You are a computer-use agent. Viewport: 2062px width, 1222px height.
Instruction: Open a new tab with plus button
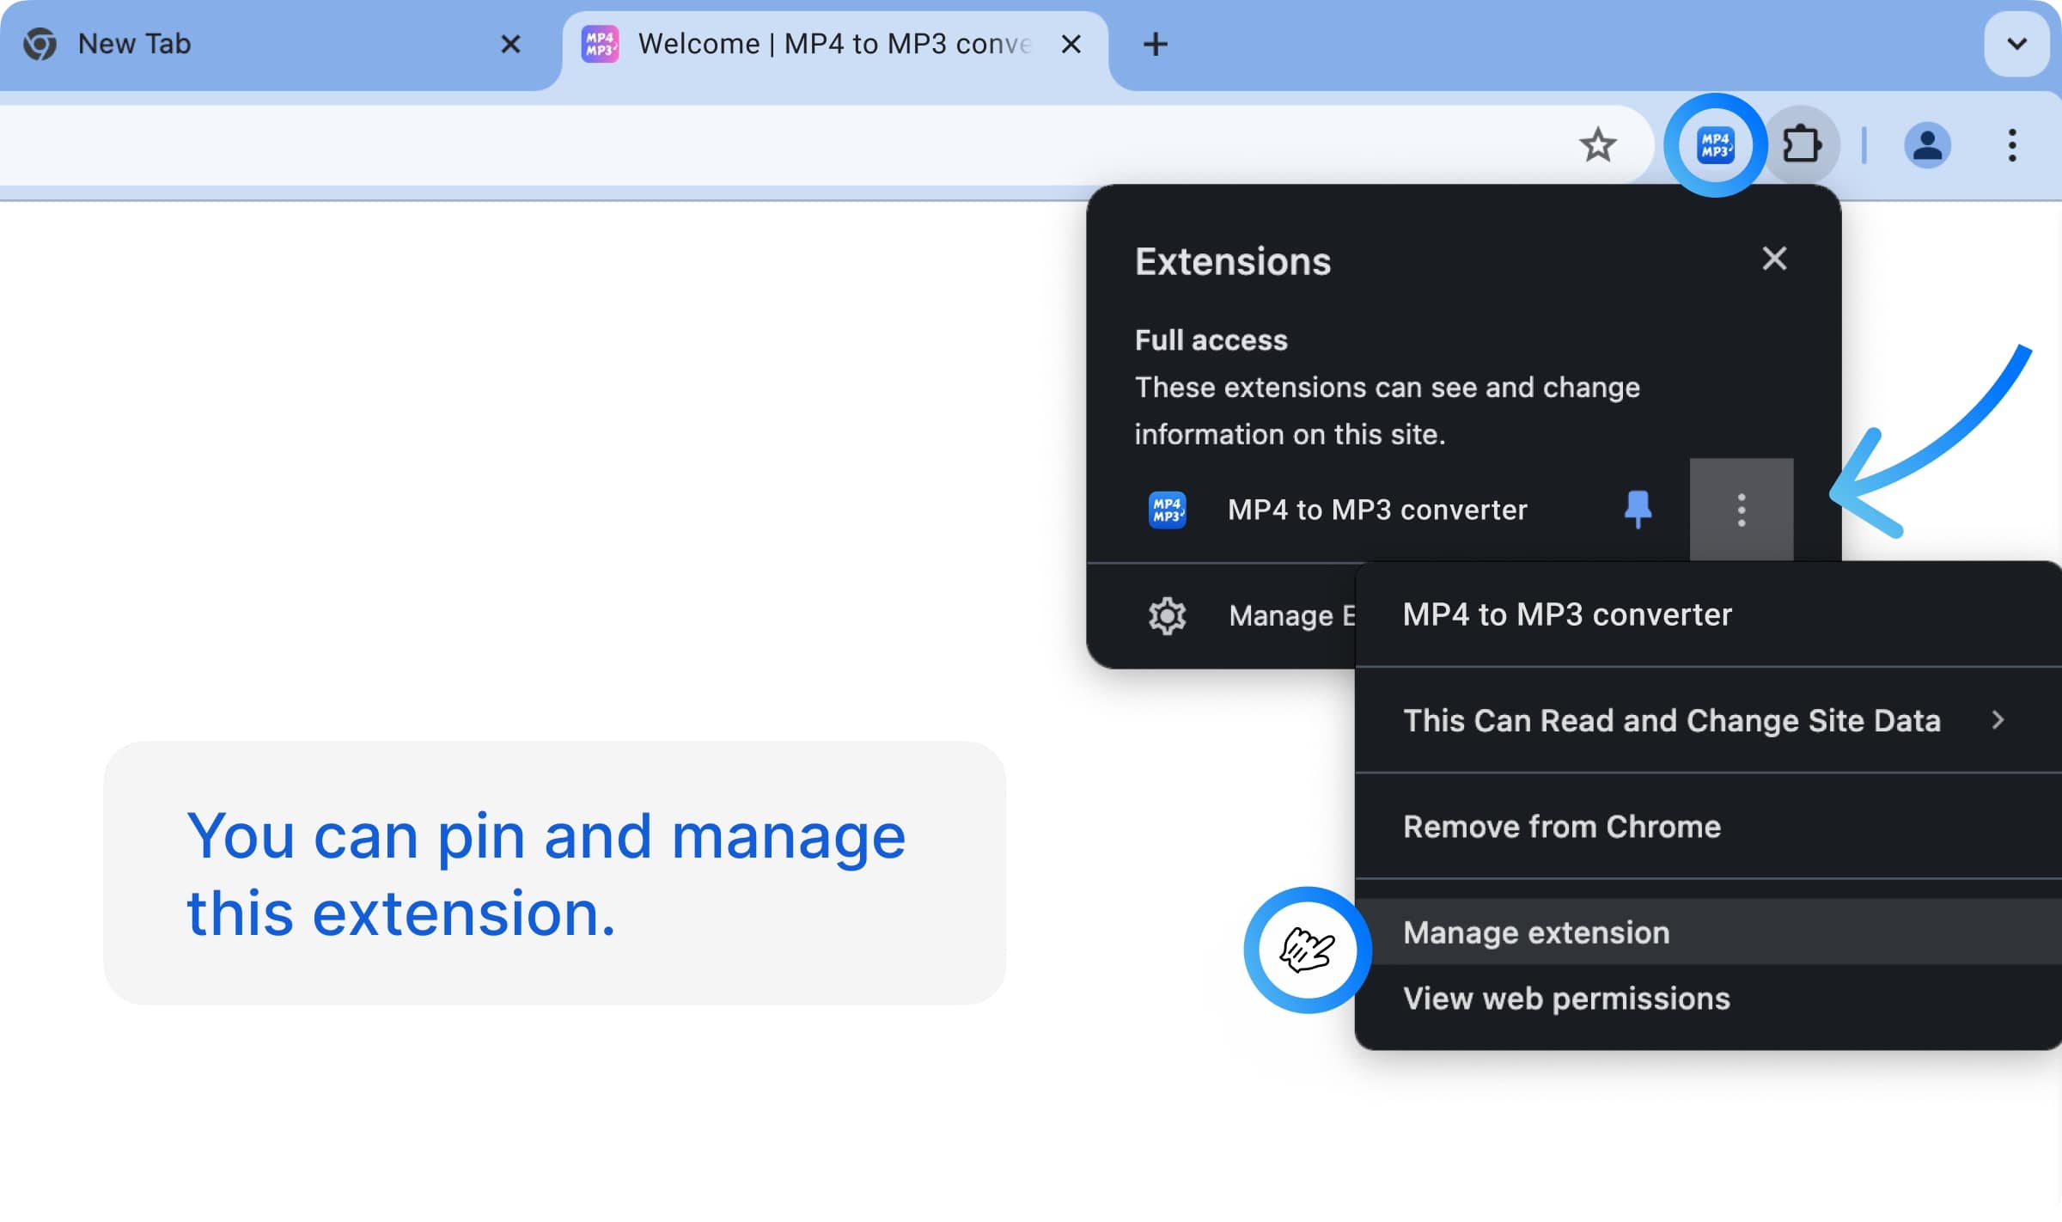click(1156, 44)
